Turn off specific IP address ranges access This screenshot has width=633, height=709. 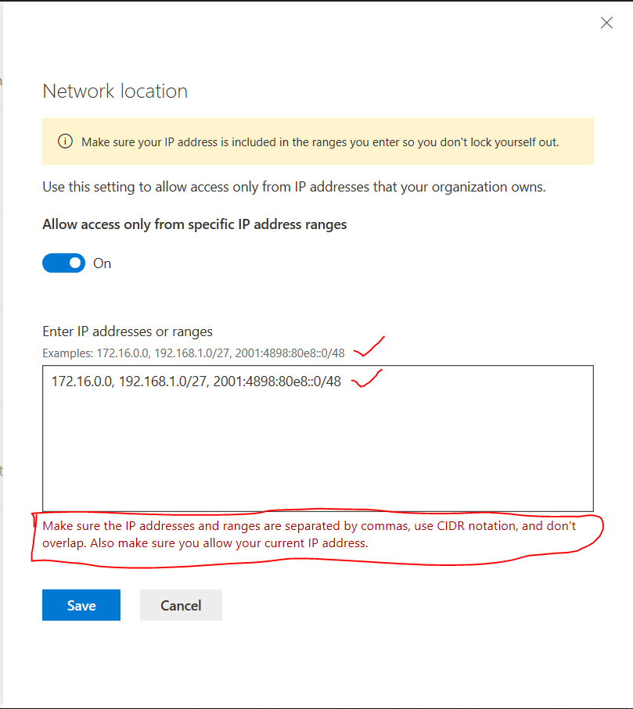[63, 263]
